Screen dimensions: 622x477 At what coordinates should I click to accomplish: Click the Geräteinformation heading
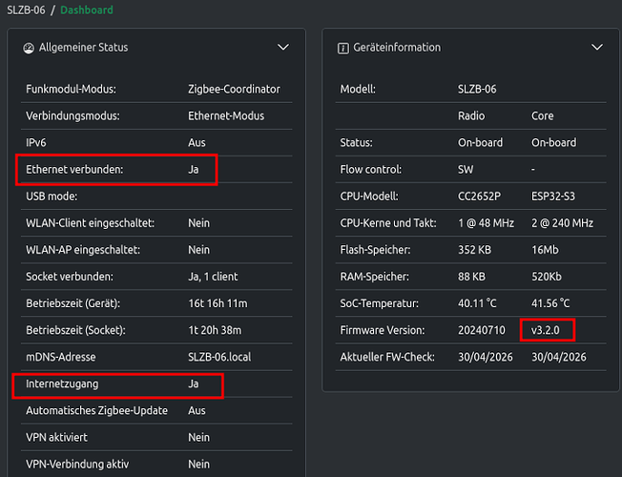coord(397,48)
